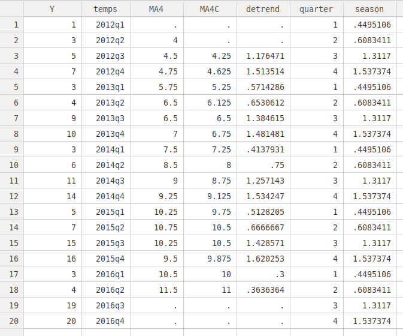Select row number 10 header

12,165
